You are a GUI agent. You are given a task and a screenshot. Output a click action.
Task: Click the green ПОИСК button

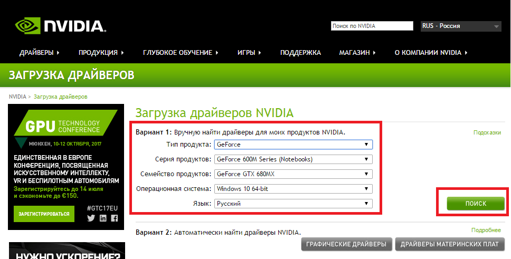click(x=476, y=204)
